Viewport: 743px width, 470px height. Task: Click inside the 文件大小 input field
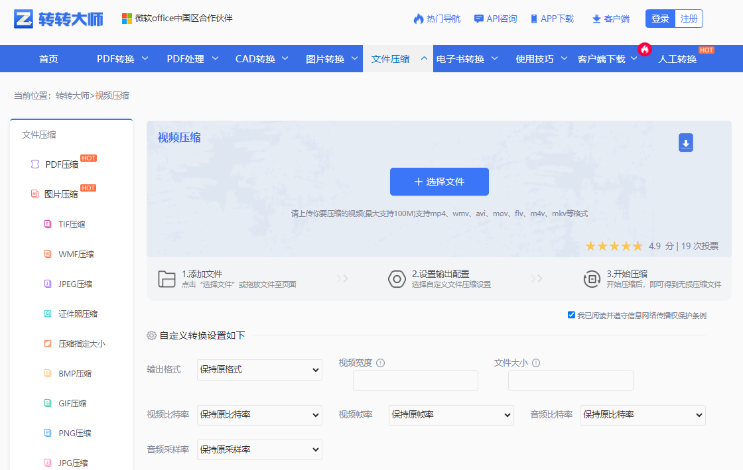pos(570,381)
